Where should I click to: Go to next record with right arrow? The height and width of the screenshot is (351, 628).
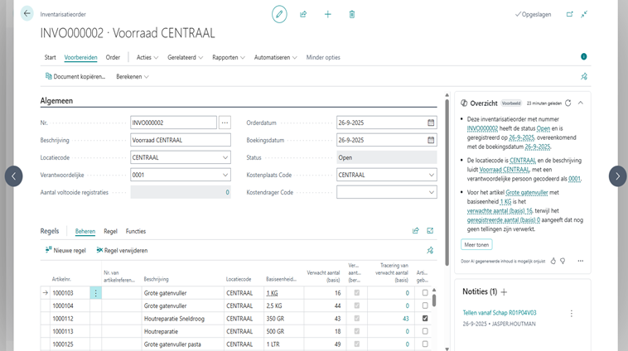pyautogui.click(x=617, y=175)
